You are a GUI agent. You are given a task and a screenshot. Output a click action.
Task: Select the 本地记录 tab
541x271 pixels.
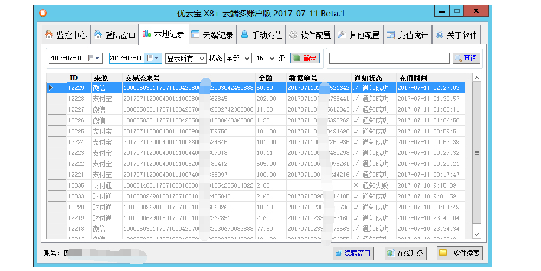click(163, 35)
